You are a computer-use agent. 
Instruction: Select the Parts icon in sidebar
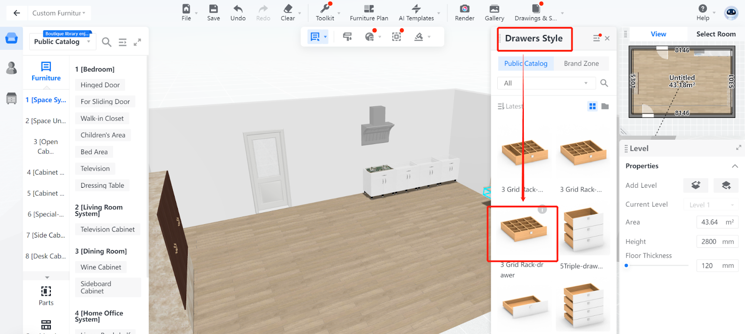pos(46,292)
